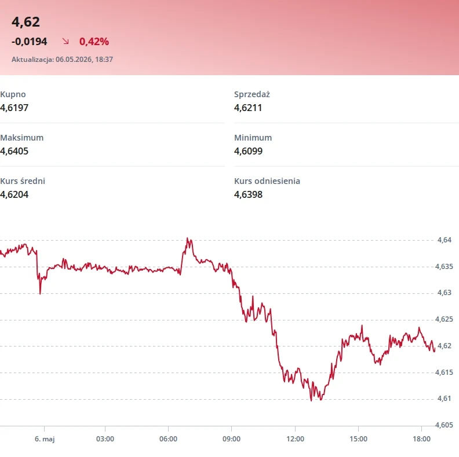459x457 pixels.
Task: Select the 4,62 current rate headline
Action: [x=25, y=22]
